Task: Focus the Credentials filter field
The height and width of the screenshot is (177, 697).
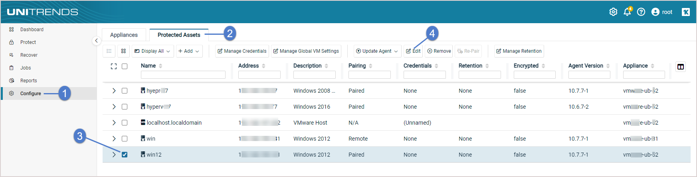Action: [x=424, y=75]
